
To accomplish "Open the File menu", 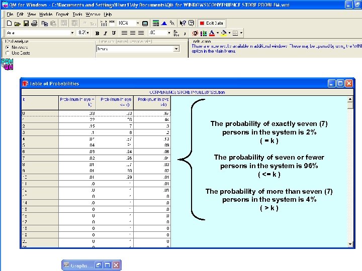I will (x=10, y=14).
